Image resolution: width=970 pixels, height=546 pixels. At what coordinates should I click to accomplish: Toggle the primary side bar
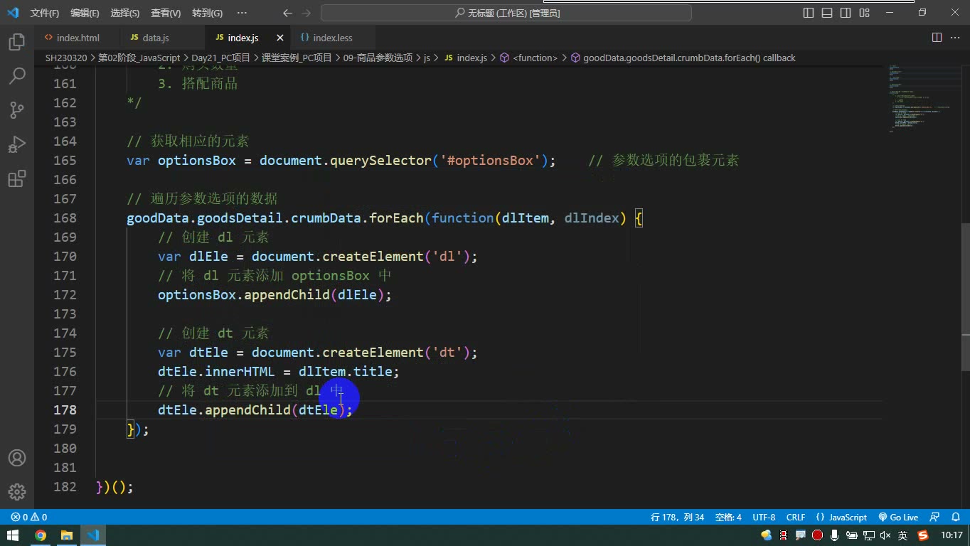[809, 13]
